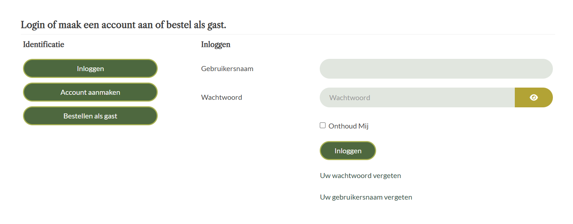This screenshot has height=224, width=573.
Task: Click the Wachtwoord placeholder text
Action: click(x=350, y=98)
